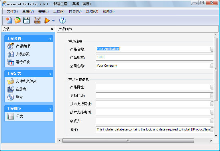Screen dimensions: 220x151
Task: Click the horizontal scrollbar right arrow
Action: [x=211, y=140]
